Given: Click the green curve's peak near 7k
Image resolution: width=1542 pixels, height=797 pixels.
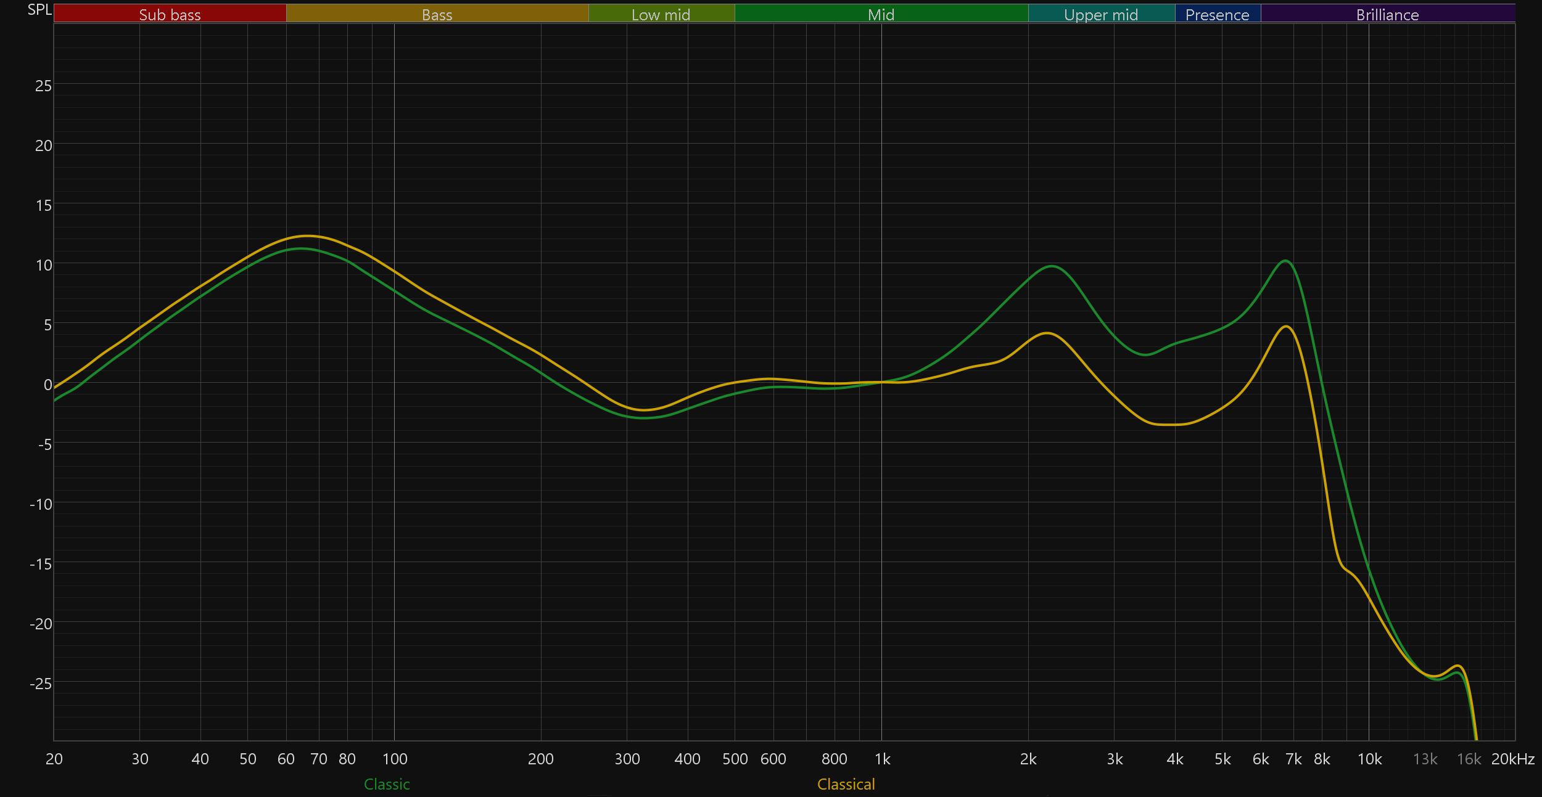Looking at the screenshot, I should (x=1285, y=261).
